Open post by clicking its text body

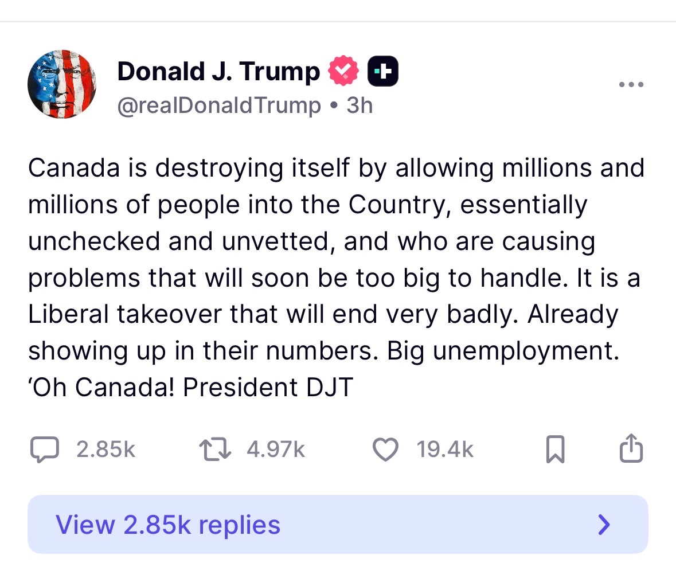tap(336, 278)
